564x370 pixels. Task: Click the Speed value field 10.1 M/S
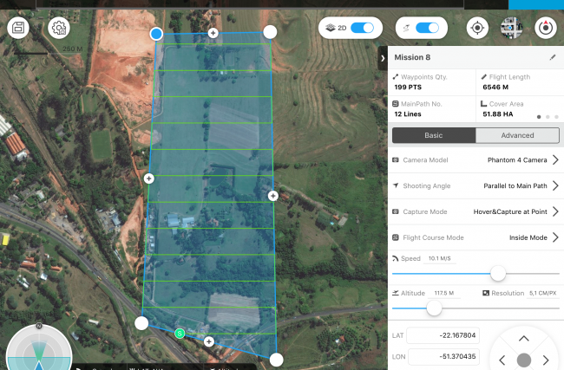click(x=440, y=258)
